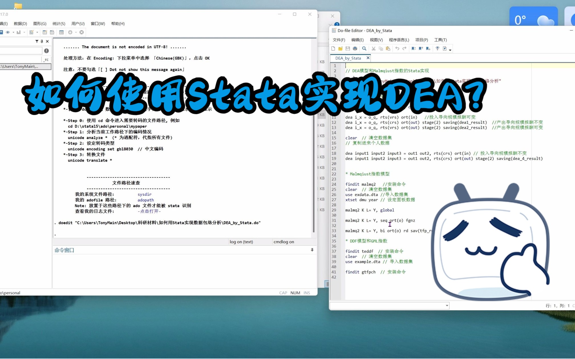
Task: Click Print icon in Do-file Editor toolbar
Action: pyautogui.click(x=355, y=49)
